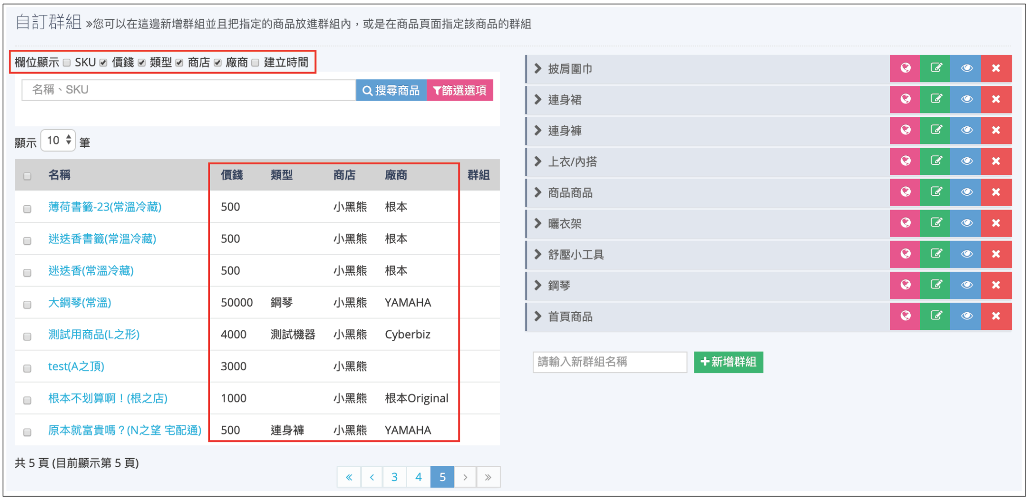This screenshot has height=500, width=1030.
Task: Open product 根本不划算啊！(根之店)
Action: click(x=108, y=398)
